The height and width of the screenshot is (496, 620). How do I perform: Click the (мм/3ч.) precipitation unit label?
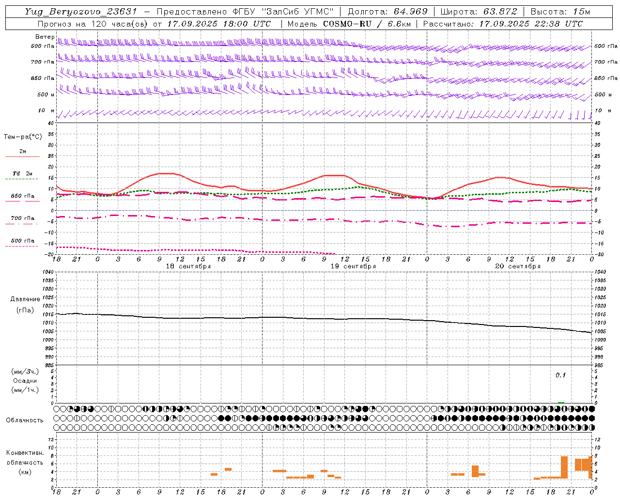25,372
